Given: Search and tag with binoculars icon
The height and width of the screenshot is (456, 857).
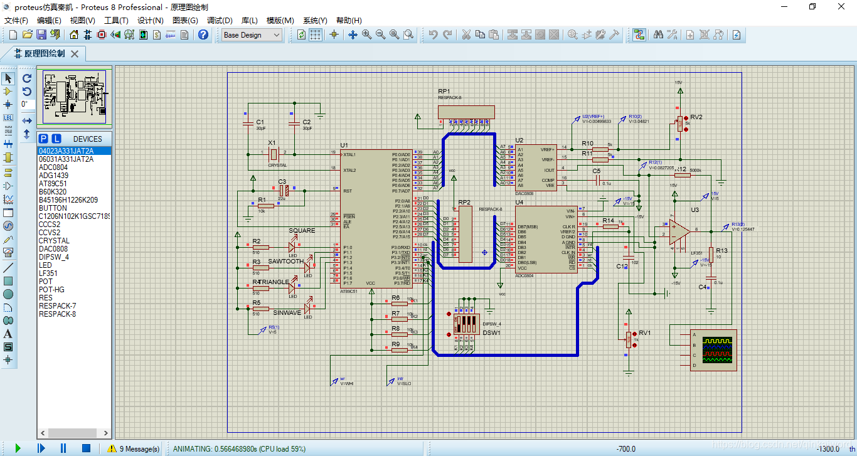Looking at the screenshot, I should [659, 35].
